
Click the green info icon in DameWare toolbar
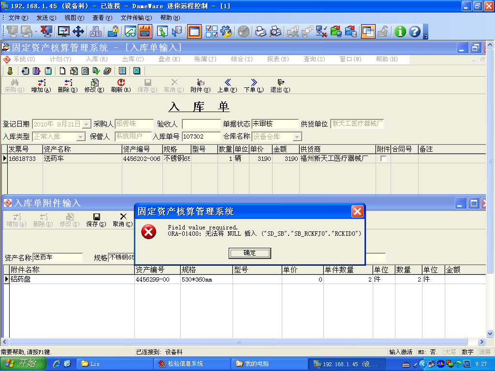[400, 31]
